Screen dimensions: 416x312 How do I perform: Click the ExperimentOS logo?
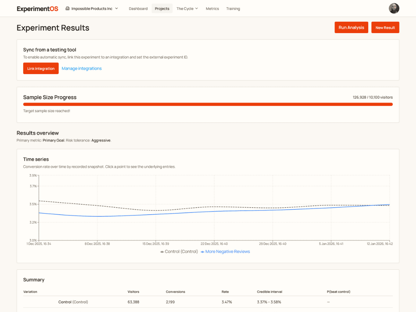tap(37, 8)
